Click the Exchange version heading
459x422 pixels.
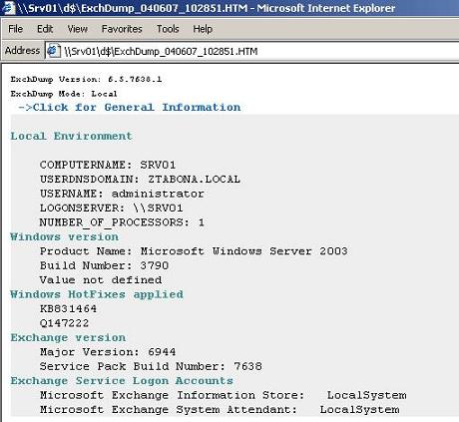[68, 337]
